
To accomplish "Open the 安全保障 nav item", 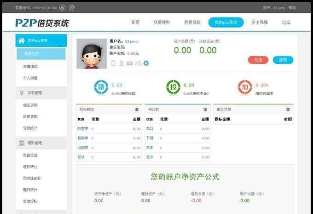I will coord(259,22).
